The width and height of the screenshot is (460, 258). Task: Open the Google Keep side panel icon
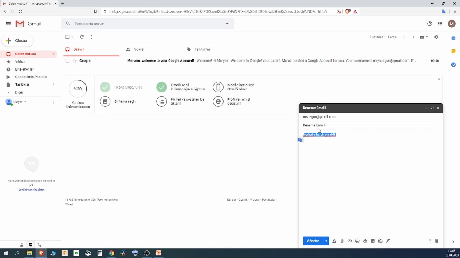coord(453,51)
